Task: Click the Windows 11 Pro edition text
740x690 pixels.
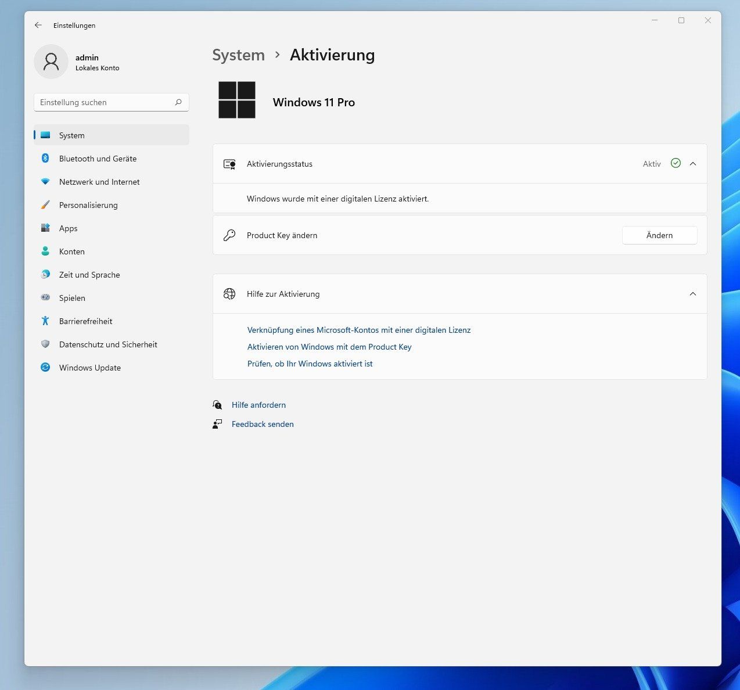Action: (x=314, y=102)
